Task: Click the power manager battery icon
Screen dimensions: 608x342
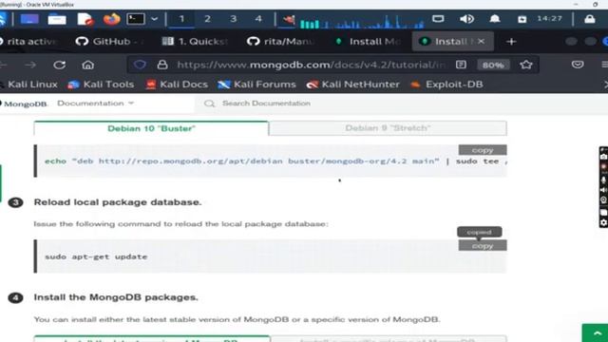Action: click(x=522, y=19)
